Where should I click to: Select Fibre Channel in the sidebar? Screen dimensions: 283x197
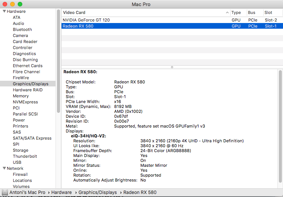[x=26, y=72]
